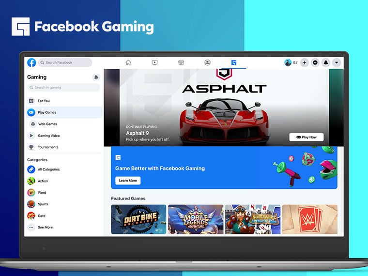Image resolution: width=368 pixels, height=276 pixels.
Task: Open the Marketplace storefront icon
Action: click(181, 62)
